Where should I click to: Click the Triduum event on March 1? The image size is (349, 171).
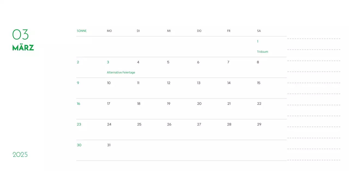point(262,52)
